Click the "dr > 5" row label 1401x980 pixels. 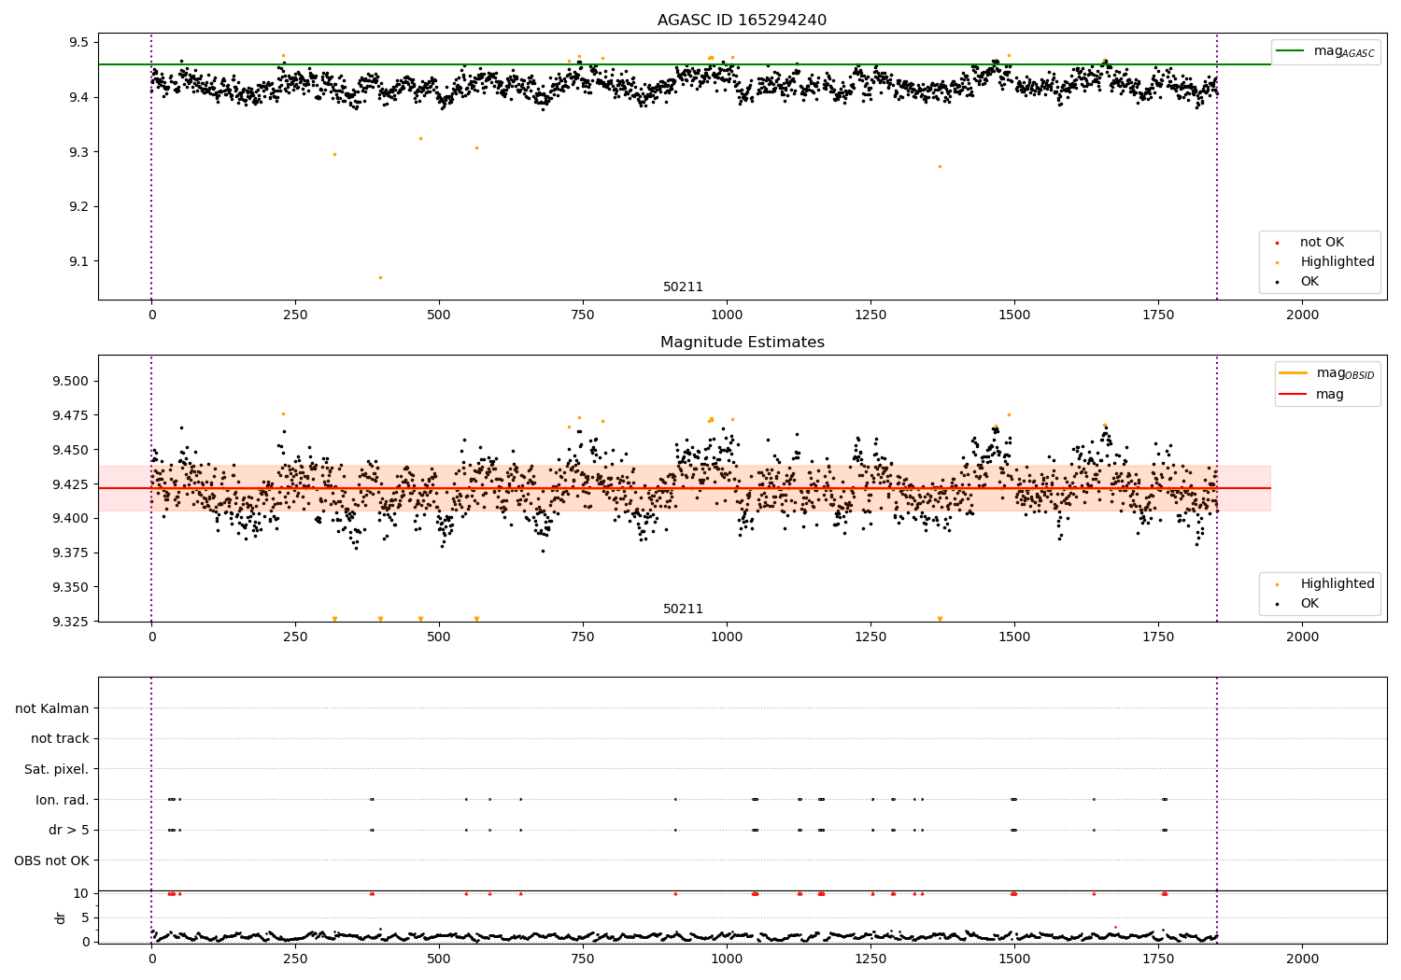(69, 830)
